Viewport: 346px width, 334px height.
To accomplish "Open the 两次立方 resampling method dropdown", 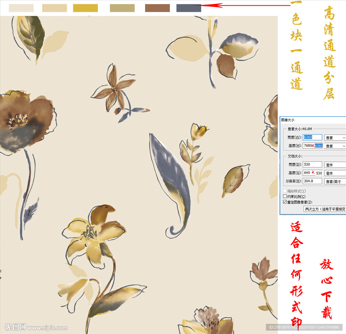I will (x=325, y=209).
